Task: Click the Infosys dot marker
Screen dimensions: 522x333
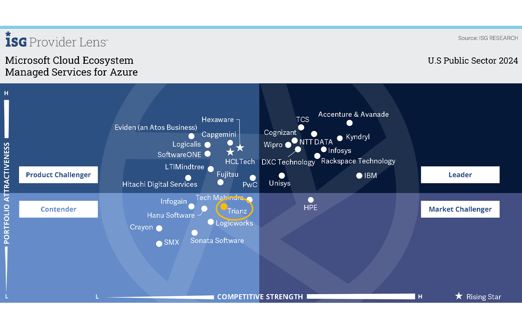Action: pos(324,149)
